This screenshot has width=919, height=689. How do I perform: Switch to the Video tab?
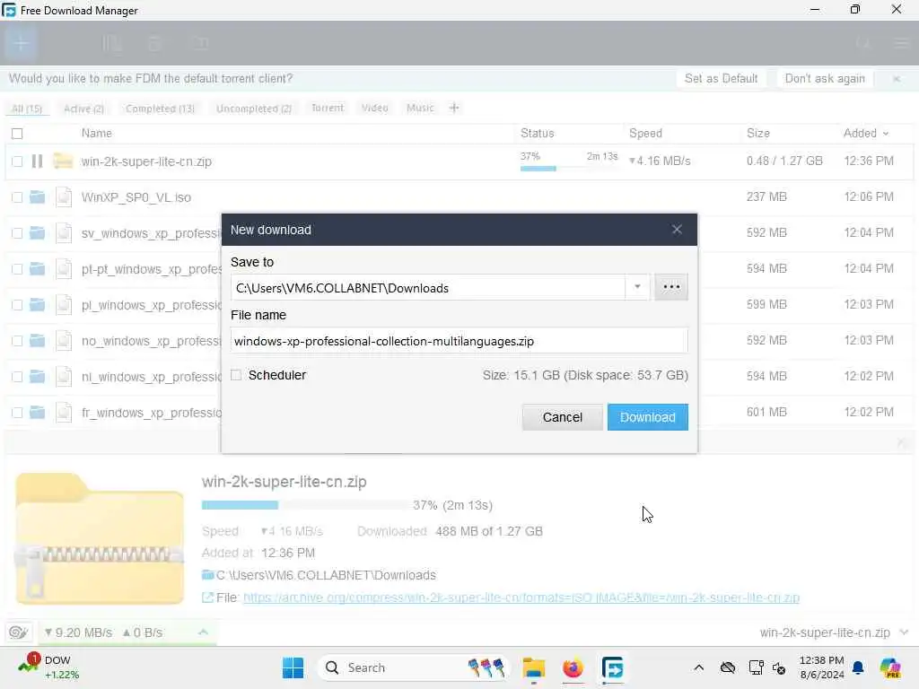click(374, 108)
